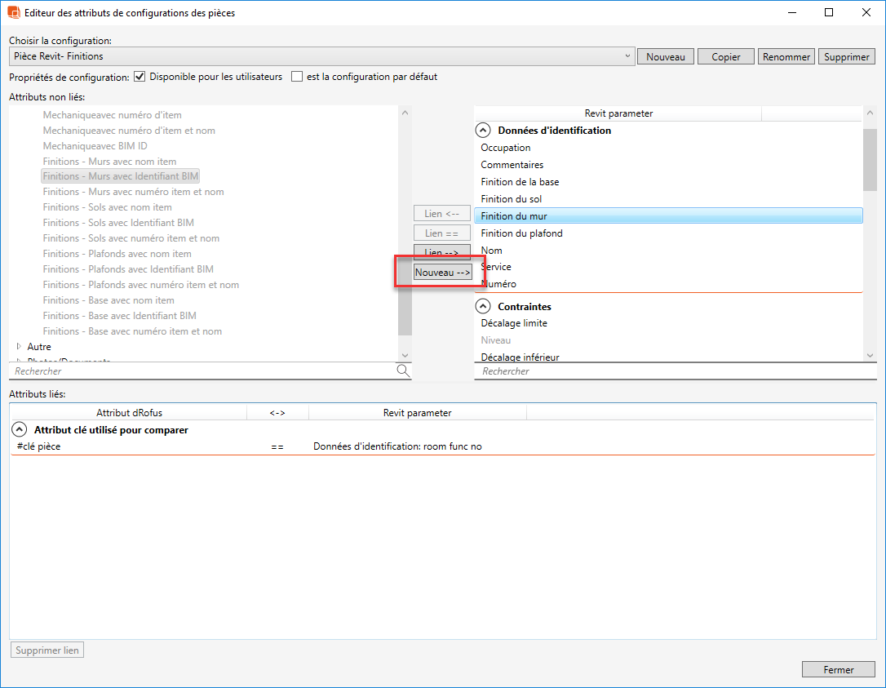Toggle Disponible pour les utilisateurs checkbox

[140, 77]
